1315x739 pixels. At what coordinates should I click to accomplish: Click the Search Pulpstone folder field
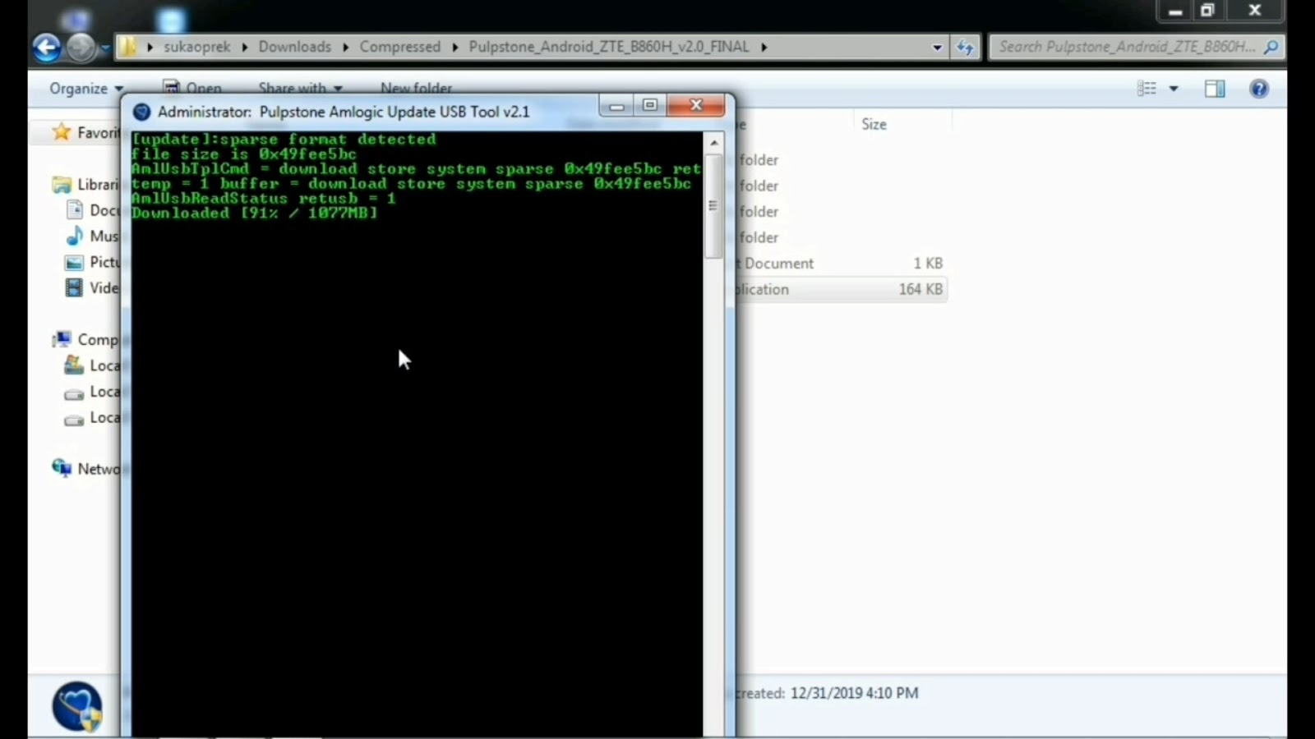click(x=1136, y=47)
